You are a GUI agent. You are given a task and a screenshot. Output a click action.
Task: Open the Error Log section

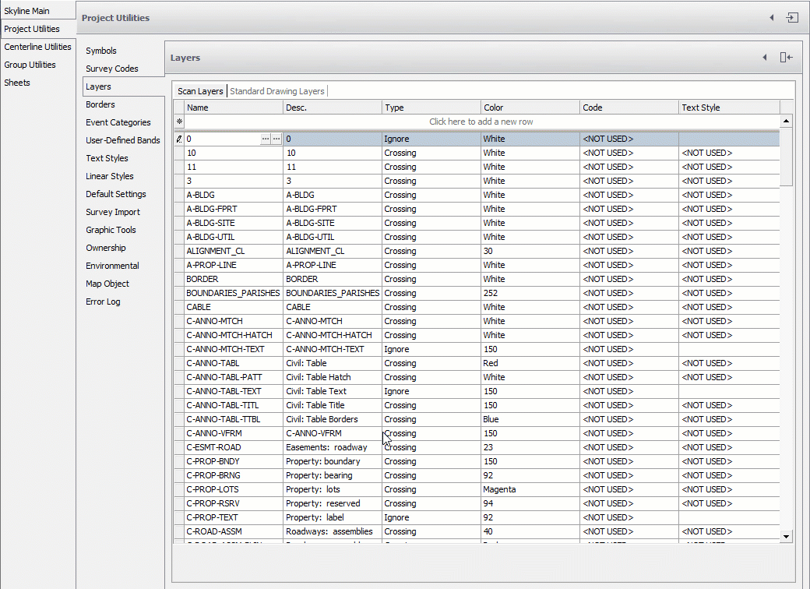click(103, 302)
